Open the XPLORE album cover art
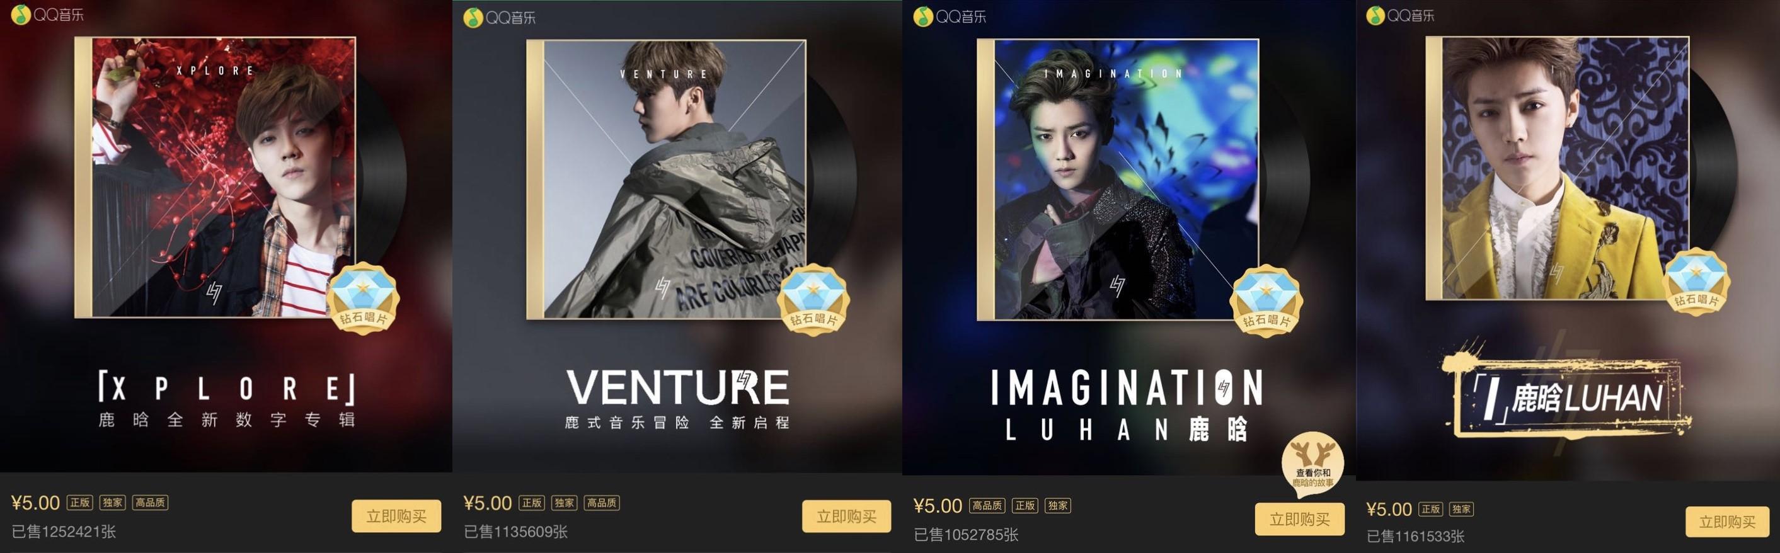 click(x=215, y=178)
